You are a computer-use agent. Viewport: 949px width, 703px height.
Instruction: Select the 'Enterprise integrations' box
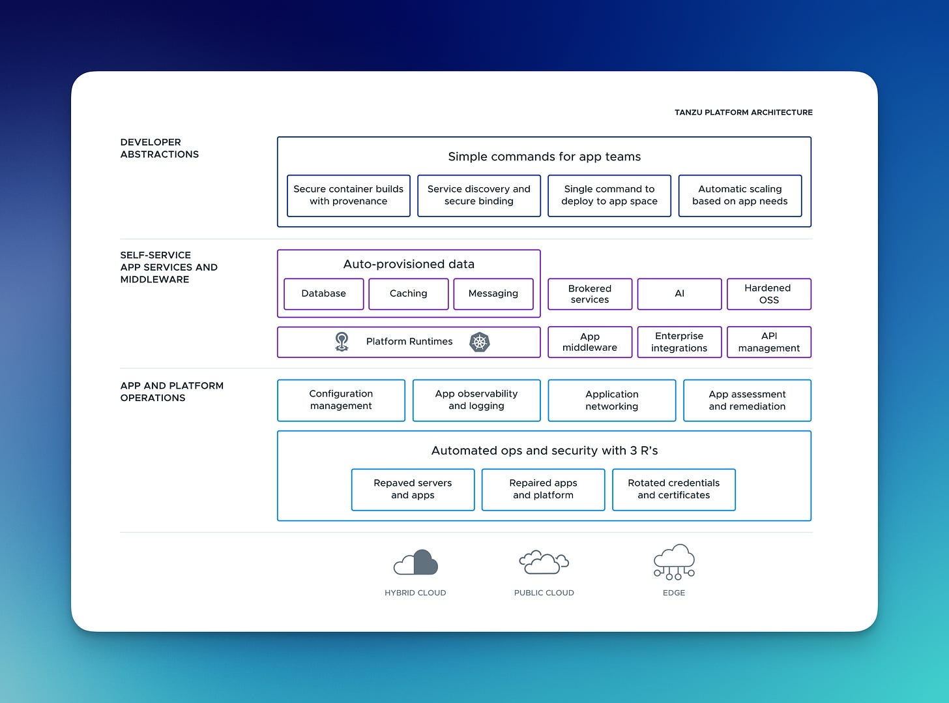tap(679, 342)
